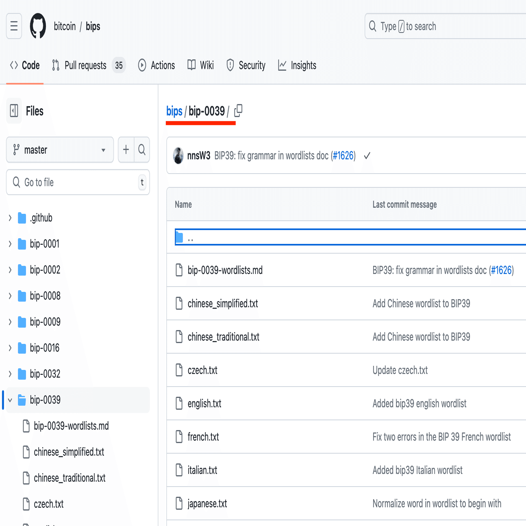The image size is (526, 526).
Task: Focus the 'Go to file' input
Action: [x=78, y=182]
